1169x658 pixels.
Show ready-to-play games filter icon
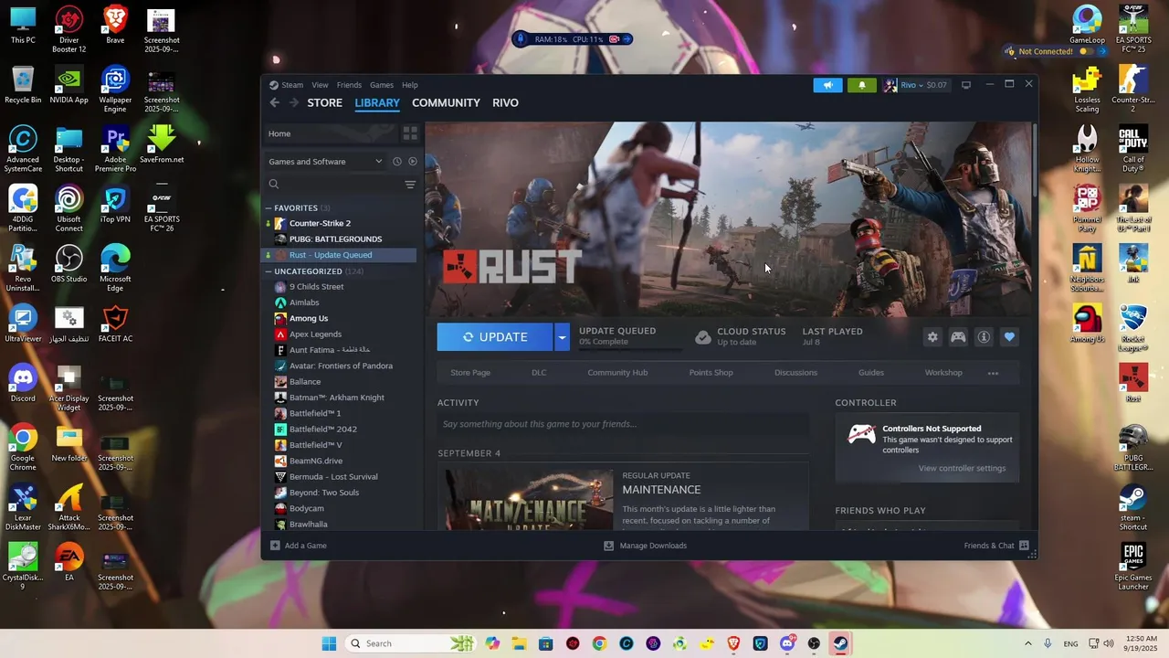(x=413, y=162)
